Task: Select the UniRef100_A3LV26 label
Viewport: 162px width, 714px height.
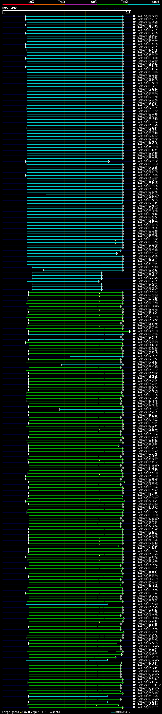Action: point(145,334)
